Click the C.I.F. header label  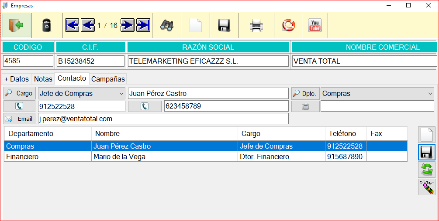90,47
